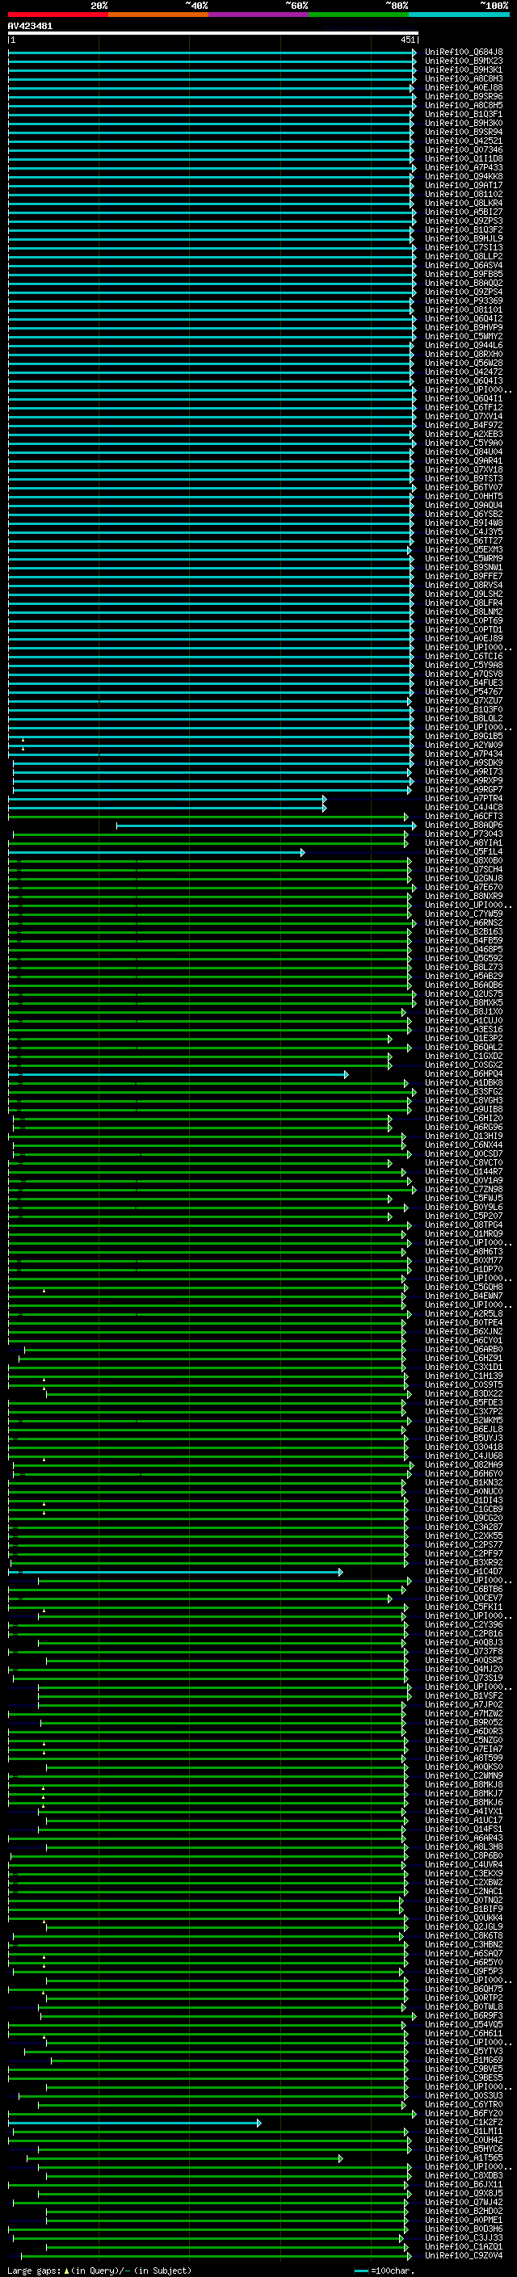This screenshot has height=2277, width=517.
Task: Select label UniRef100_A1CUJ0
Action: pos(464,1020)
